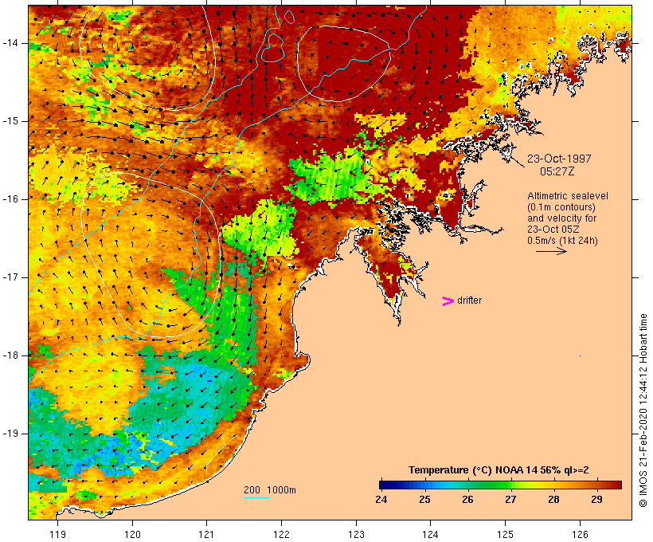Click the longitude label 122
This screenshot has width=653, height=542.
pos(281,534)
